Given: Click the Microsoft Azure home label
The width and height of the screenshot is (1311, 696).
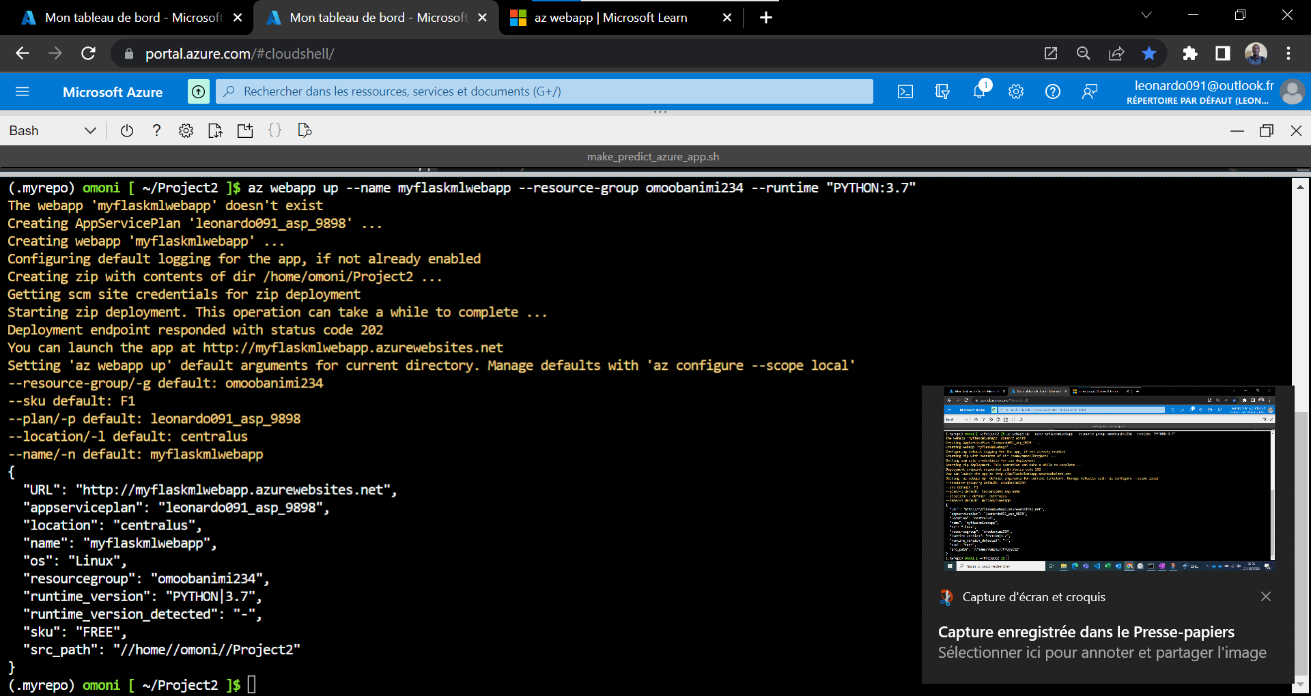Looking at the screenshot, I should tap(113, 91).
